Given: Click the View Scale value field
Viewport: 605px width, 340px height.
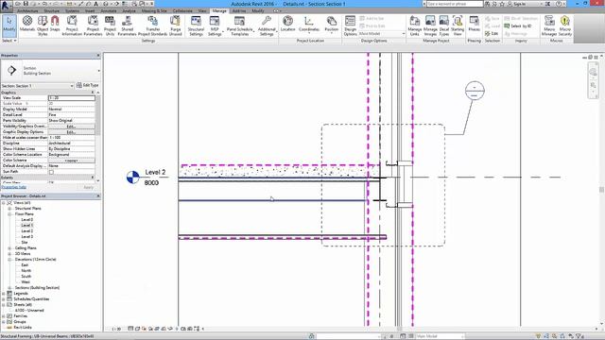Looking at the screenshot, I should pyautogui.click(x=72, y=98).
